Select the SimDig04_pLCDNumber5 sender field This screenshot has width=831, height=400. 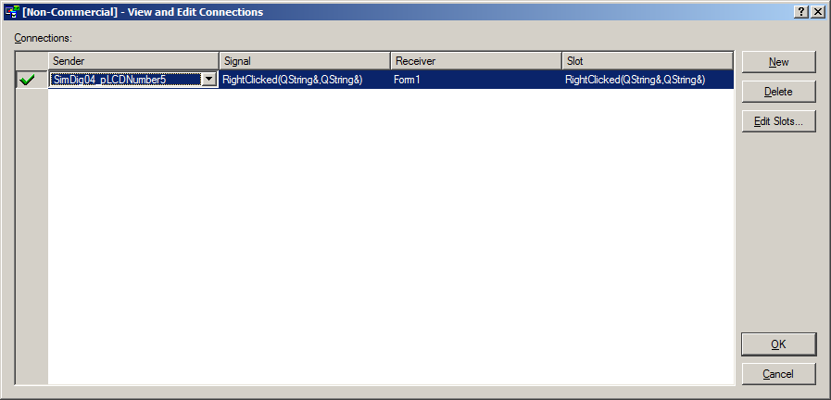[x=125, y=80]
